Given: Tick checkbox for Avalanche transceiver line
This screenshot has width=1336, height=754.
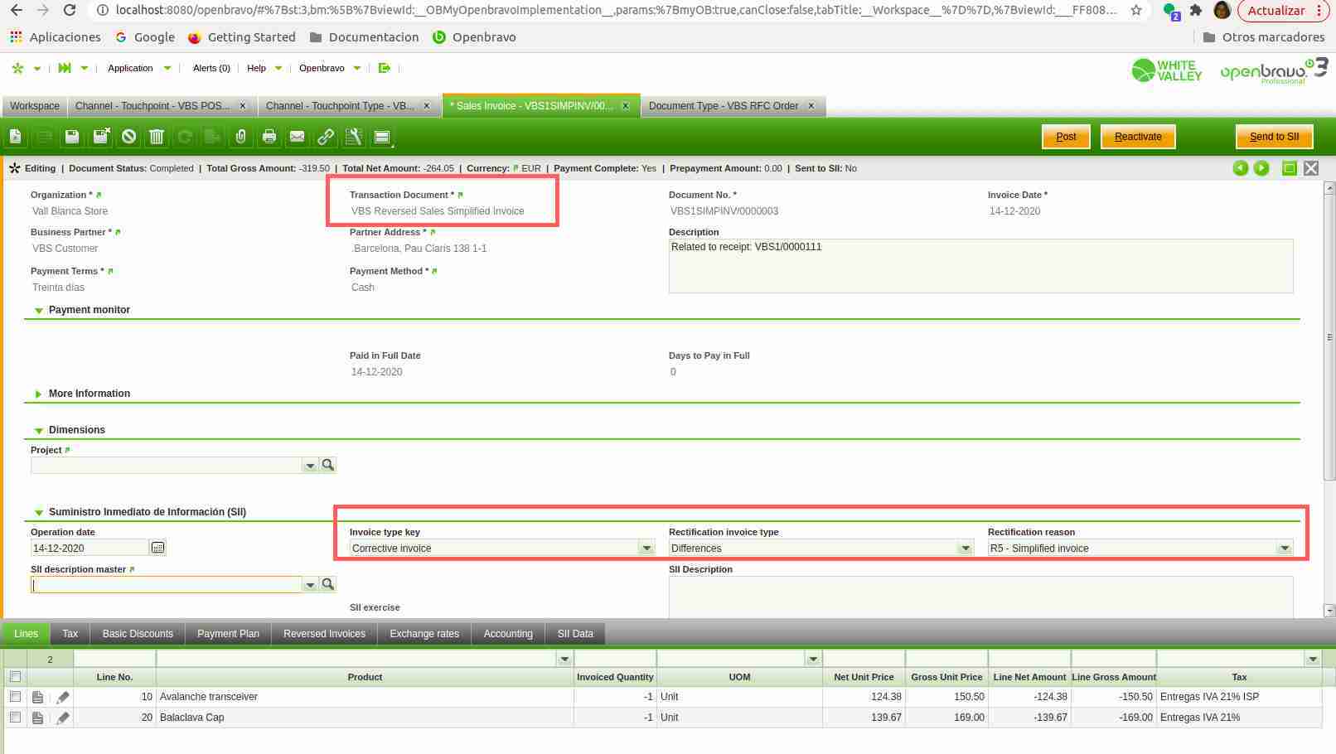Looking at the screenshot, I should click(15, 697).
